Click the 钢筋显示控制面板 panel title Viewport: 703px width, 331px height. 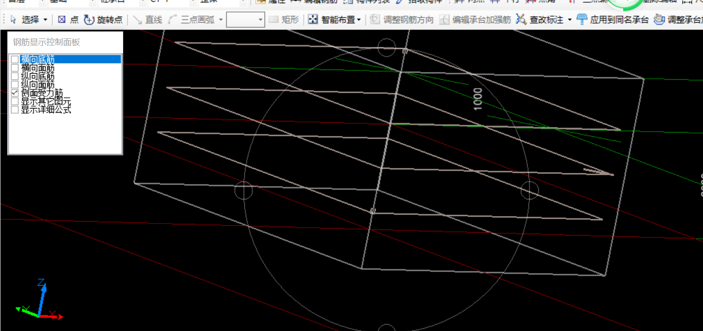(x=46, y=42)
